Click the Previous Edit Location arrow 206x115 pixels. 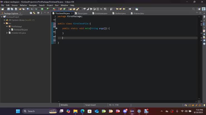click(x=117, y=9)
